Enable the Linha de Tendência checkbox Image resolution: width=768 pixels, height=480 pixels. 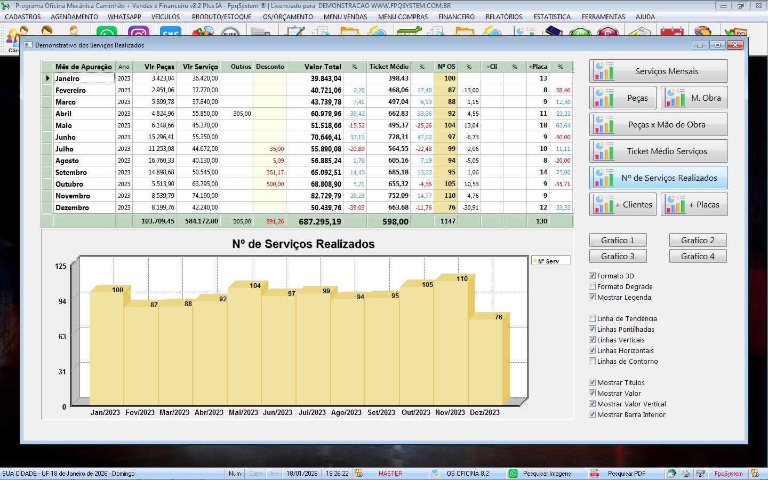(x=592, y=318)
